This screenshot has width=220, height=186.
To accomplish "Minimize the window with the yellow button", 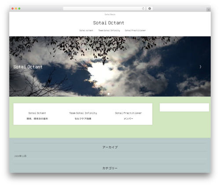I will pos(16,9).
